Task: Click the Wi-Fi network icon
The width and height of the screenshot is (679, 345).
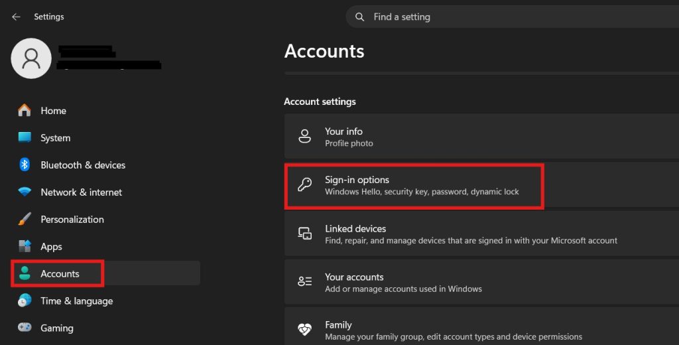Action: click(25, 192)
